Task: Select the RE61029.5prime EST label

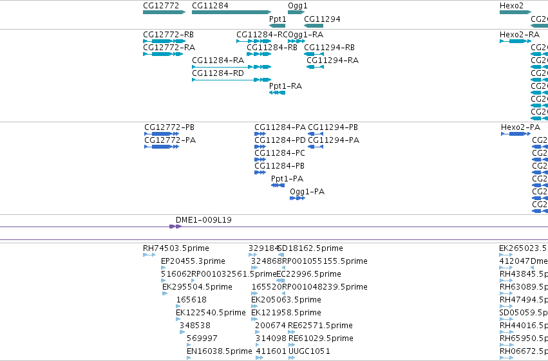Action: [321, 338]
